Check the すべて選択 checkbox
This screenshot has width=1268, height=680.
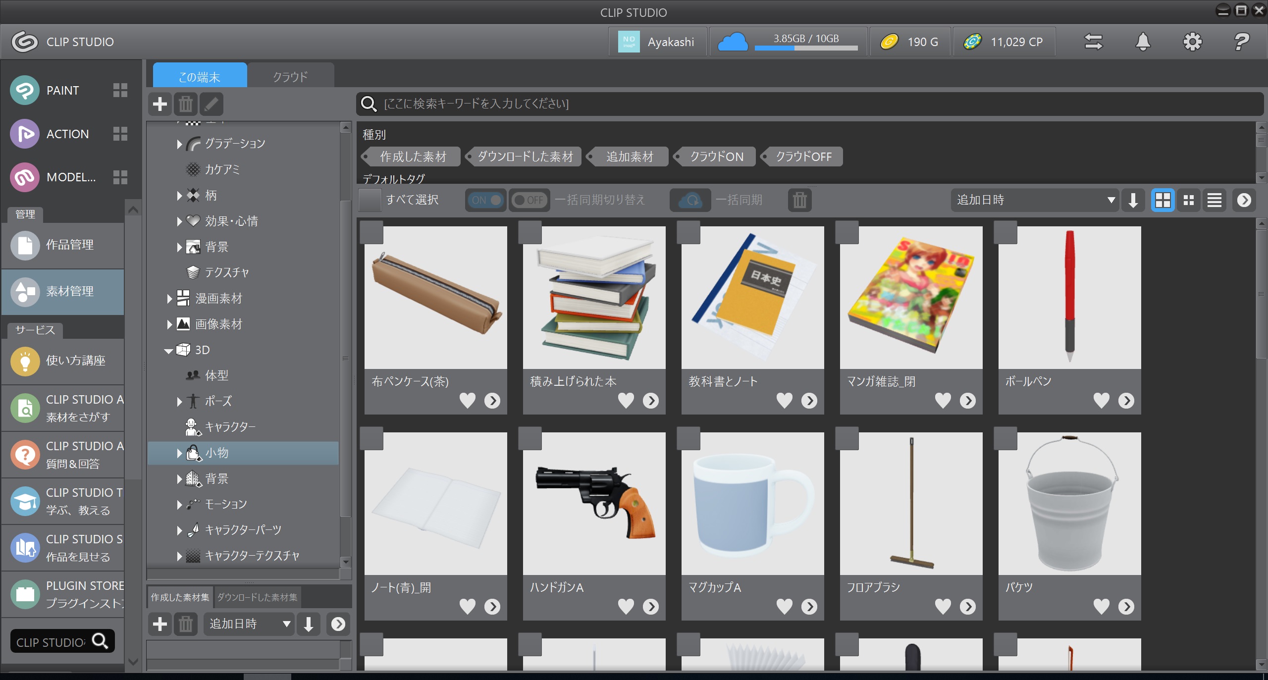point(370,200)
